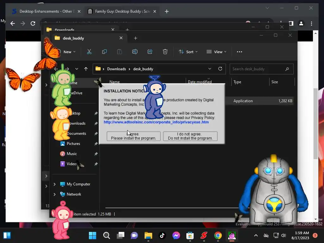
Task: Open Chrome three-dot menu
Action: click(311, 23)
